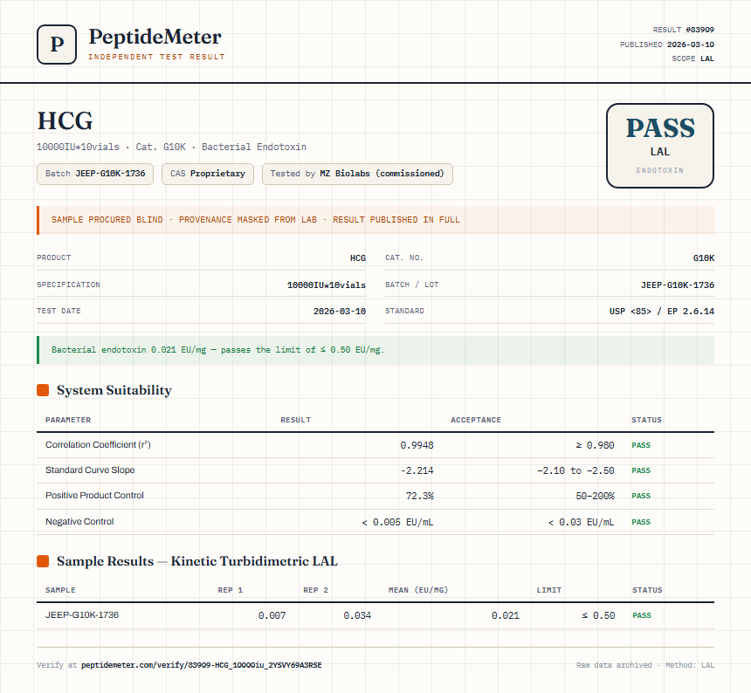
Task: Click the mean value 0.021 in the sample row
Action: click(x=506, y=615)
